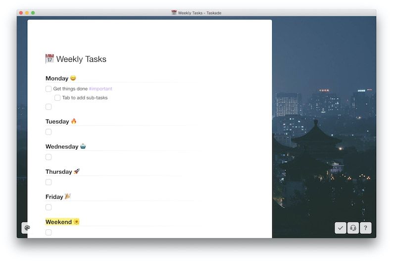
Task: Click the #important hashtag link
Action: [100, 89]
